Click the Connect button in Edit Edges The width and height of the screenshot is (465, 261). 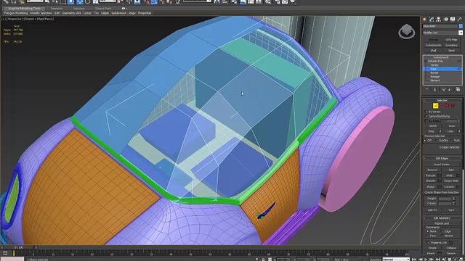point(450,187)
